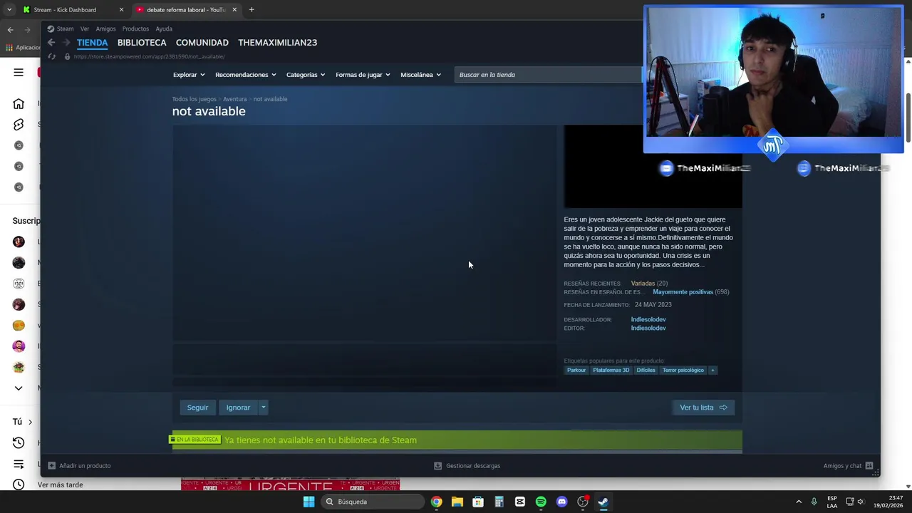912x513 pixels.
Task: Switch to the BIBLIOTECA tab
Action: 142,43
